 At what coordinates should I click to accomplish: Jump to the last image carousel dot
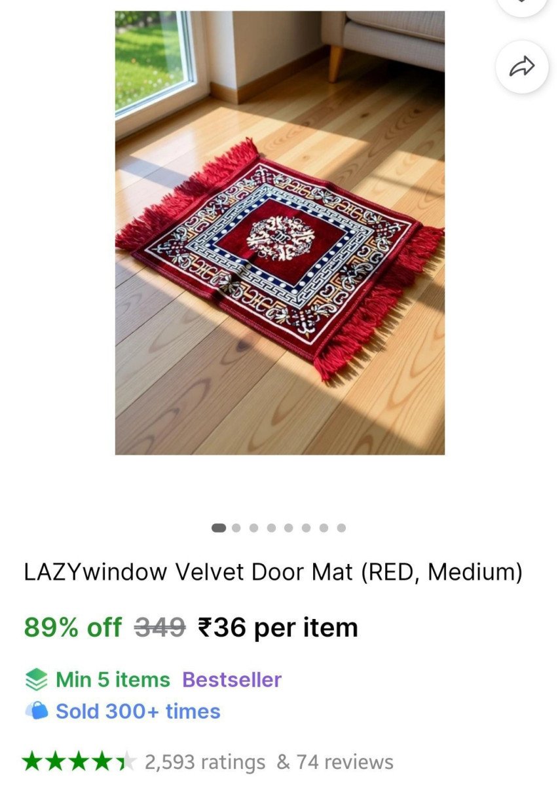coord(341,527)
